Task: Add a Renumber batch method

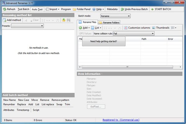Action: pyautogui.click(x=9, y=104)
